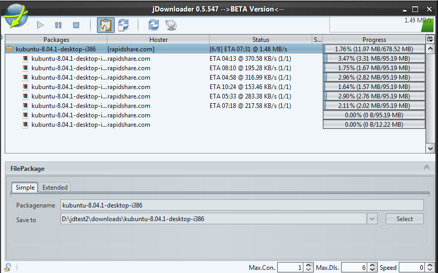Sort by Progress column header
The height and width of the screenshot is (273, 438).
click(x=374, y=40)
